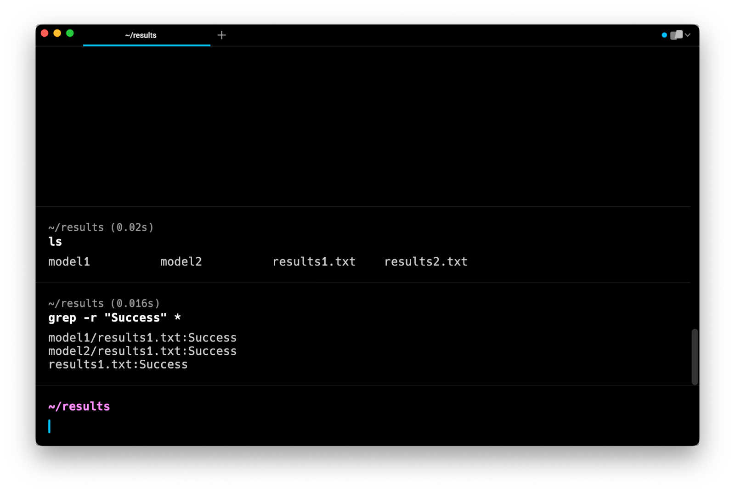Click the model1/results1.txt:Success output line

[x=142, y=338]
